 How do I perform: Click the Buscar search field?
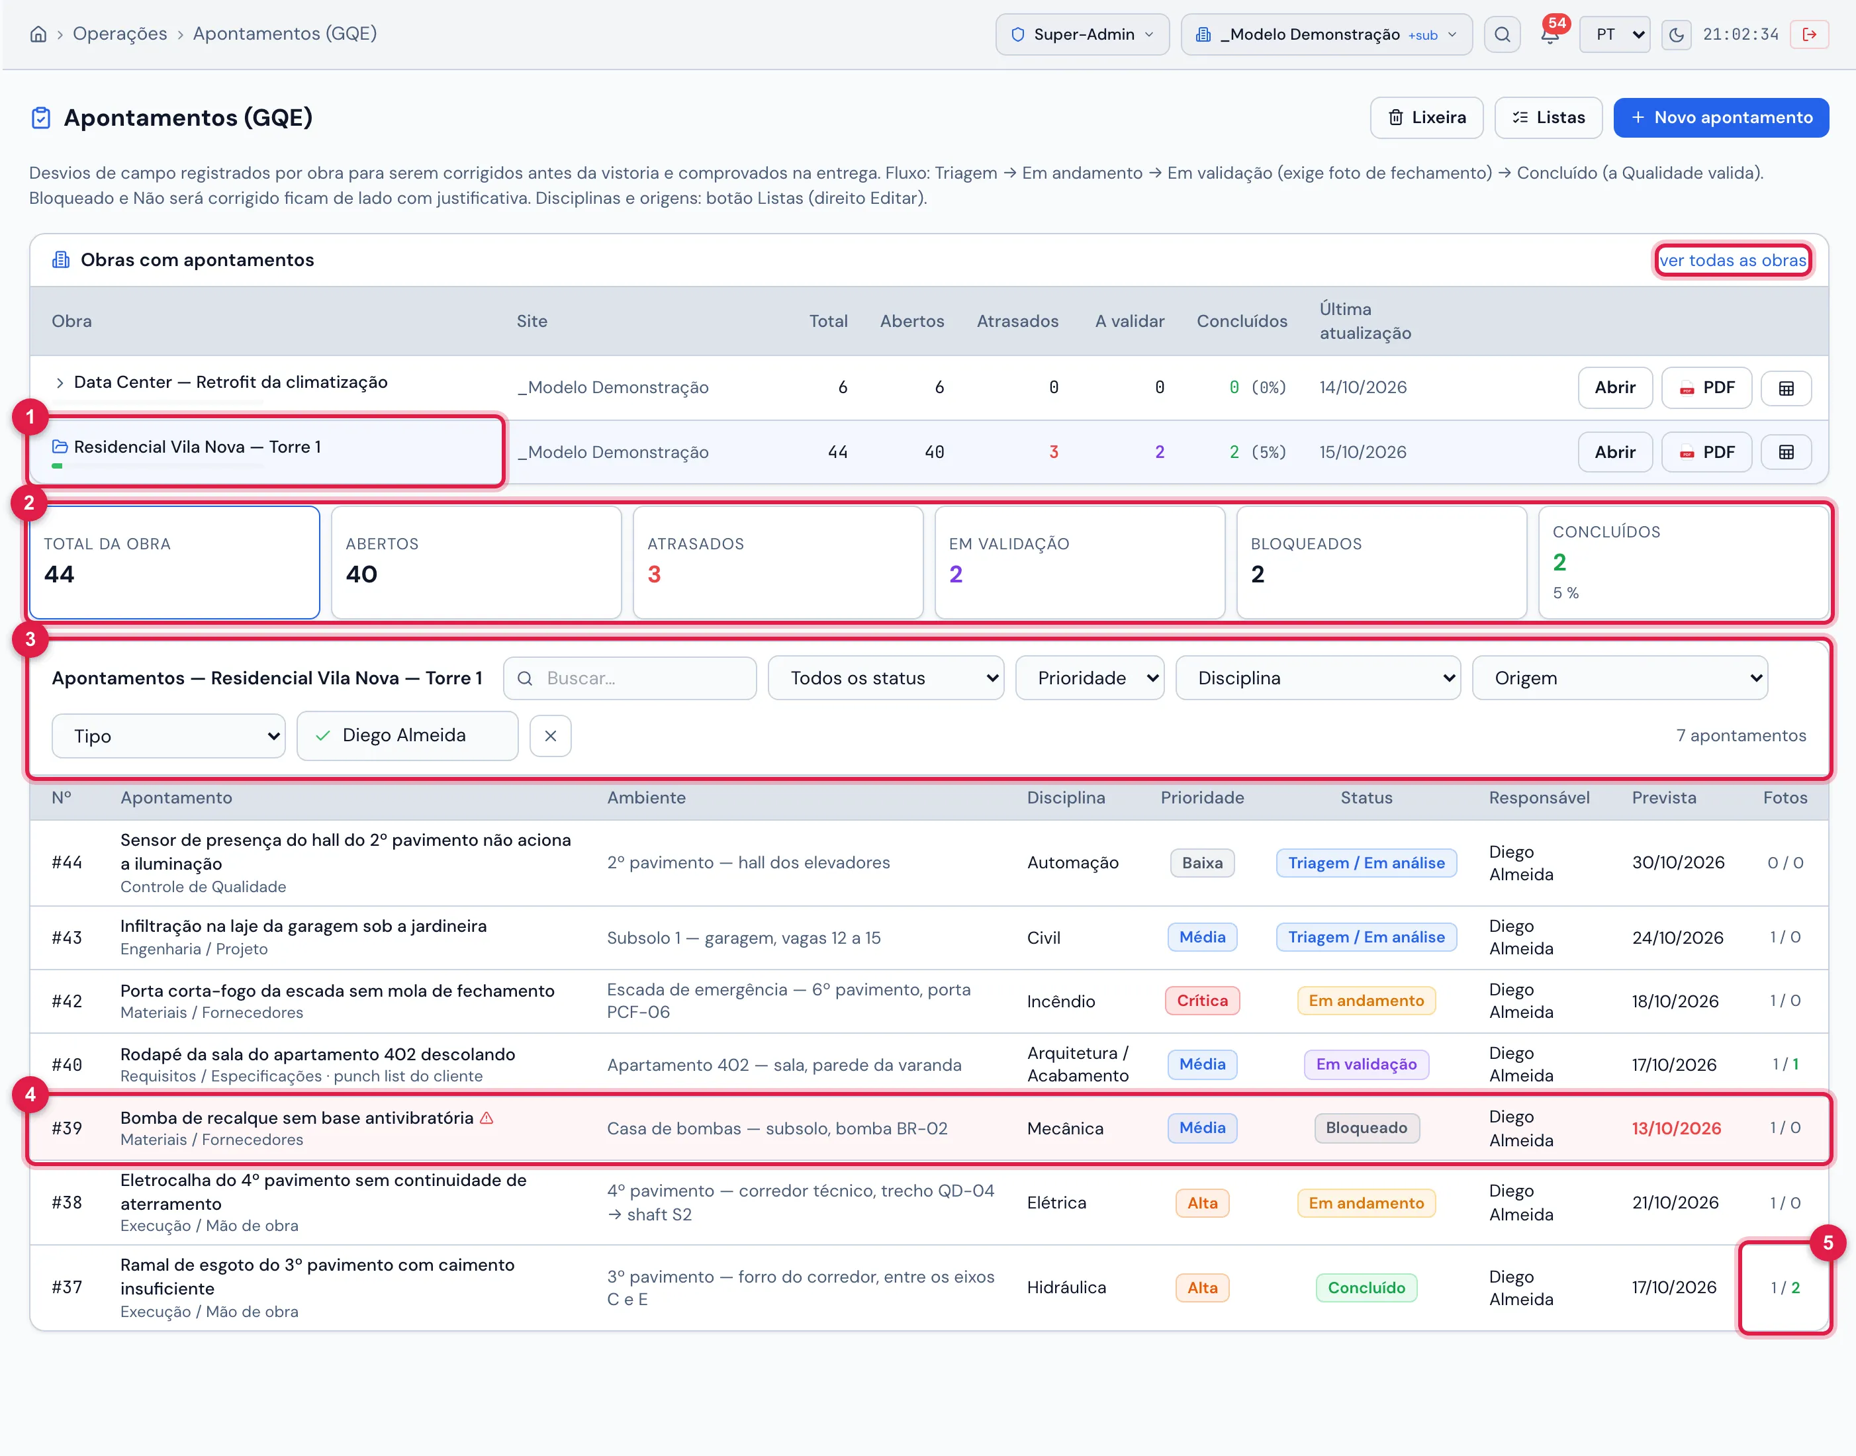tap(630, 678)
